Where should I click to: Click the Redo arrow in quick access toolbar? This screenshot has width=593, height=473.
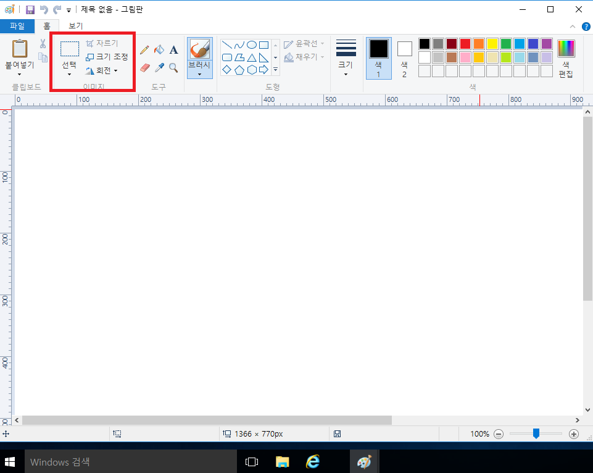(x=57, y=9)
